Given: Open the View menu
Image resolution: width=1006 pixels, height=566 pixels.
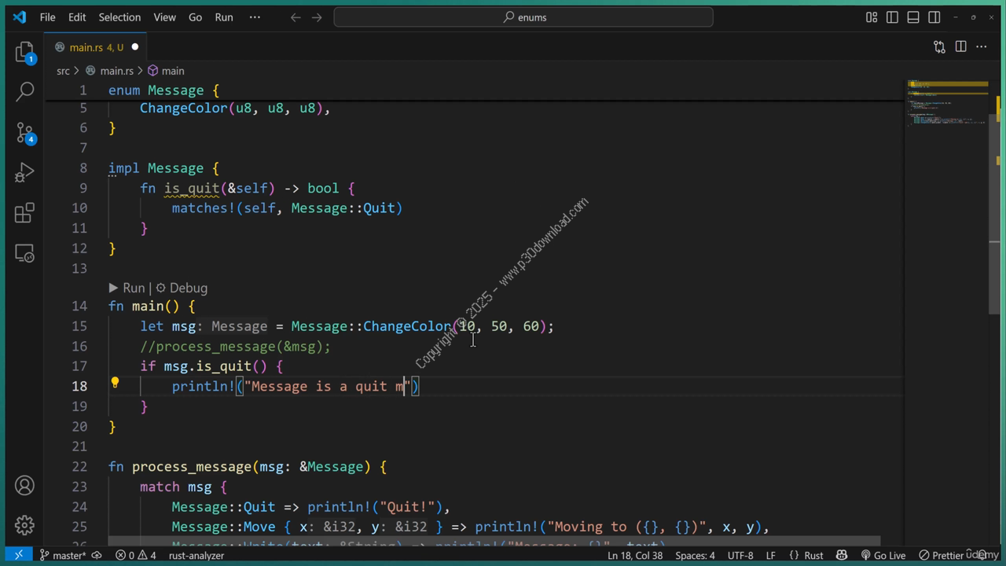Looking at the screenshot, I should click(x=164, y=17).
